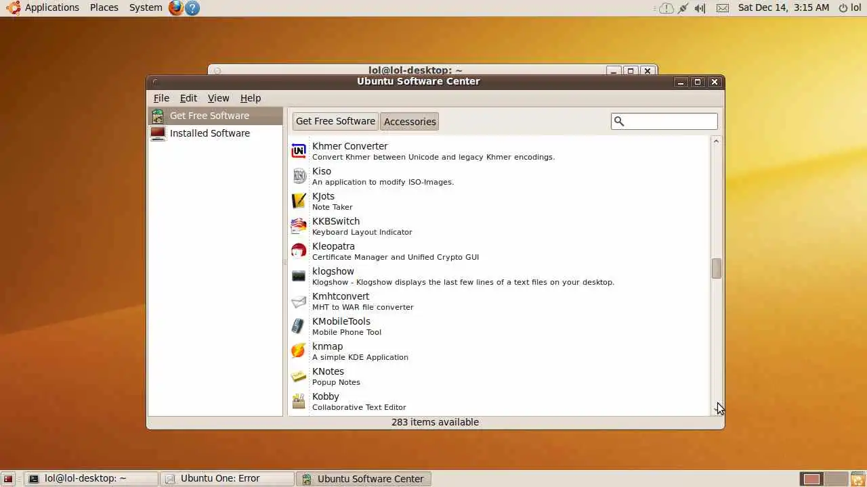The width and height of the screenshot is (867, 487).
Task: Select the KNotes entry
Action: tap(499, 376)
